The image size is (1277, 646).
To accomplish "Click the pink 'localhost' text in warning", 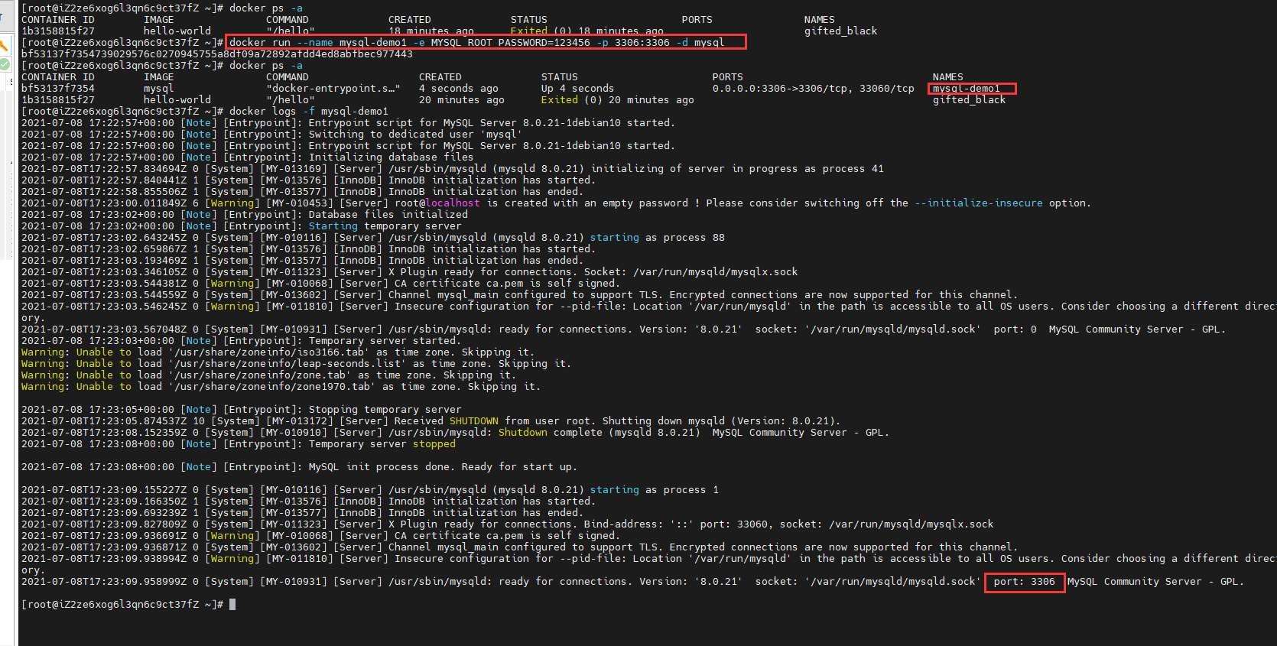I will click(453, 203).
